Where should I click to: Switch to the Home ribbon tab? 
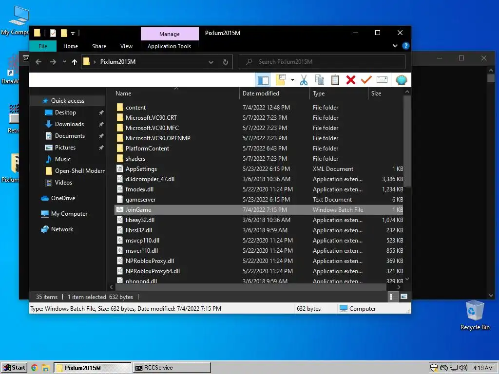click(x=71, y=46)
